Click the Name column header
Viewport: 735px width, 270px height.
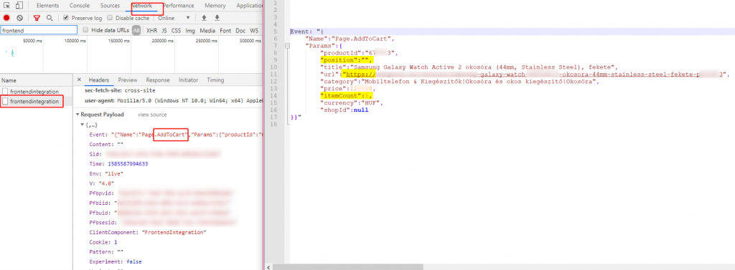pos(36,80)
